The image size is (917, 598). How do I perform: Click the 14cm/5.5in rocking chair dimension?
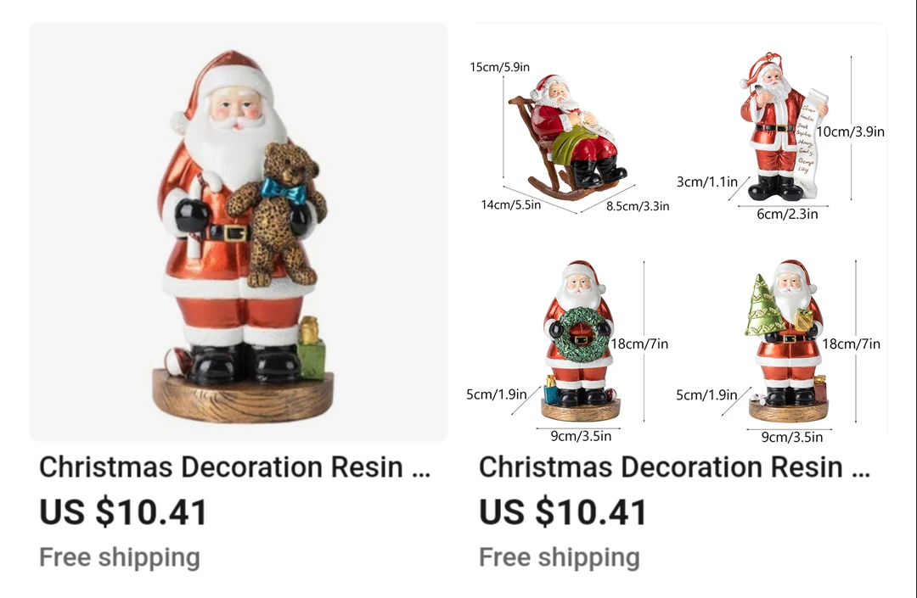[510, 205]
